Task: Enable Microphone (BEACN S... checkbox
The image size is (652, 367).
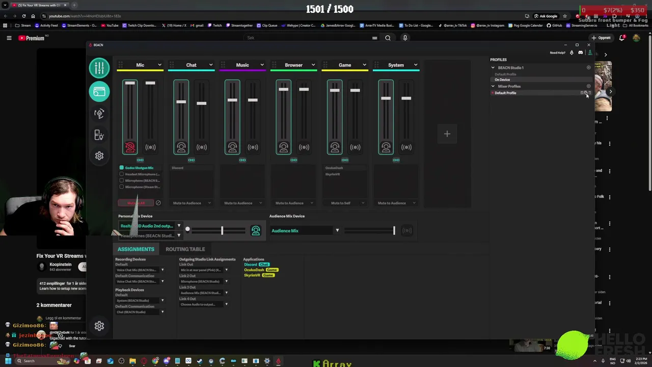Action: click(122, 180)
